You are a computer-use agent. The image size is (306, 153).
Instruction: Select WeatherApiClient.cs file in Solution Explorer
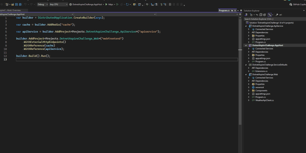(264, 100)
